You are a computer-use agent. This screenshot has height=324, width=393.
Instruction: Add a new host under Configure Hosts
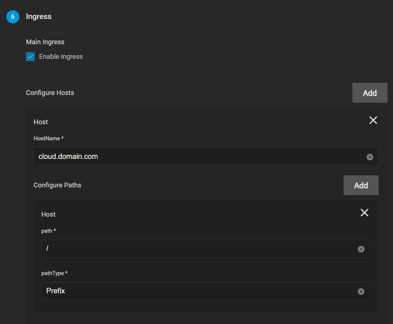click(x=370, y=93)
